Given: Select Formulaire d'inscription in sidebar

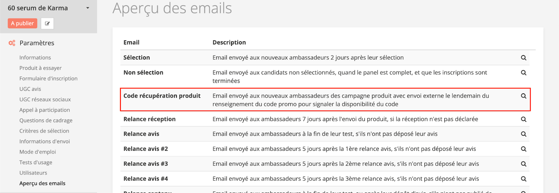Looking at the screenshot, I should pos(48,79).
